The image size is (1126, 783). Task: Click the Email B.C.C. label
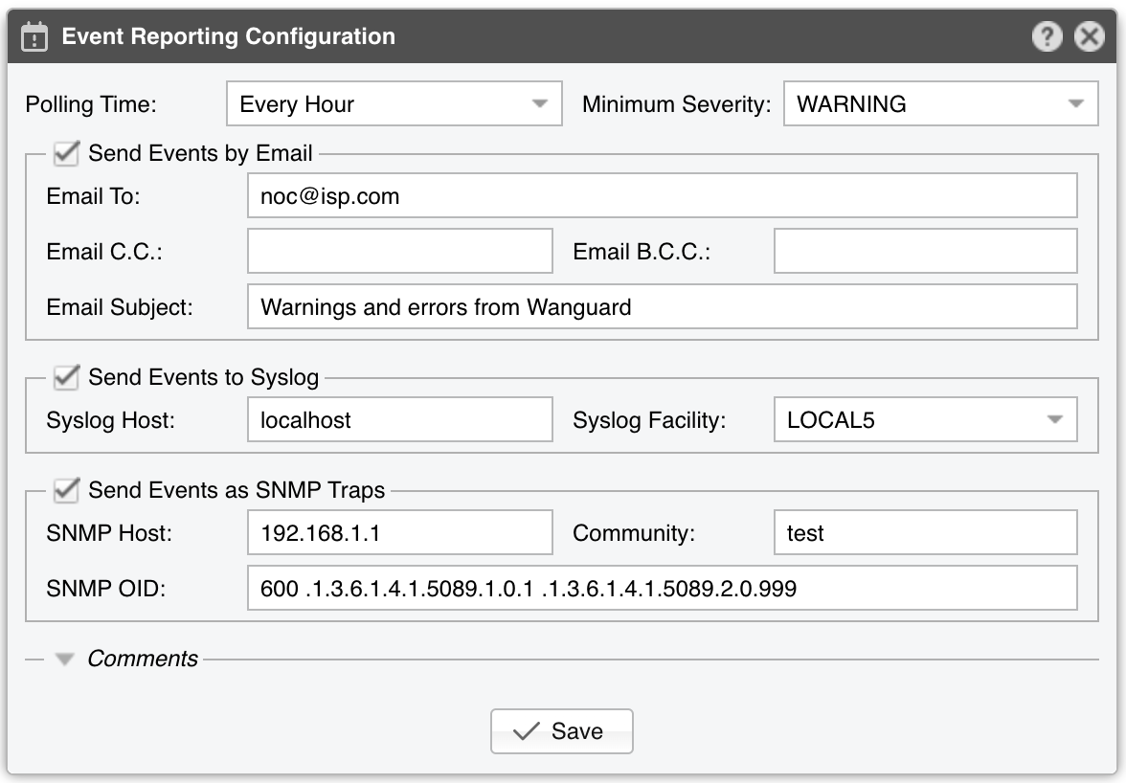[642, 252]
